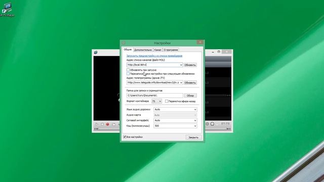Viewport: 324px width, 182px height.
Task: Click the IP-TV Player window title icon
Action: coord(96,53)
